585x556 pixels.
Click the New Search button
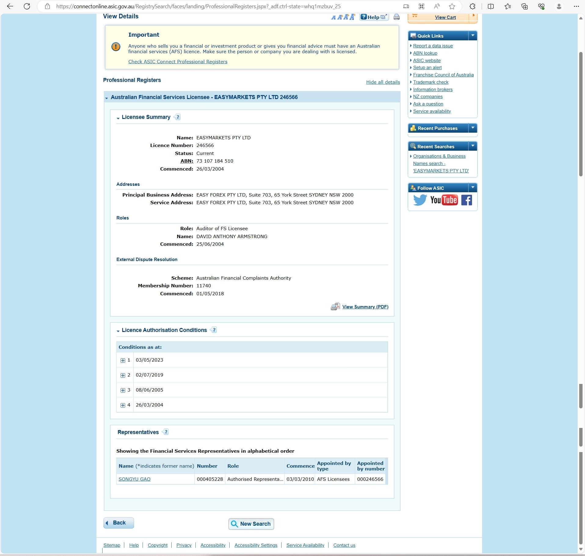(251, 524)
